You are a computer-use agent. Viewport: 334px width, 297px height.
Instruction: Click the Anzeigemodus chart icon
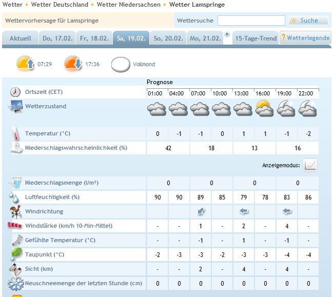(x=310, y=165)
